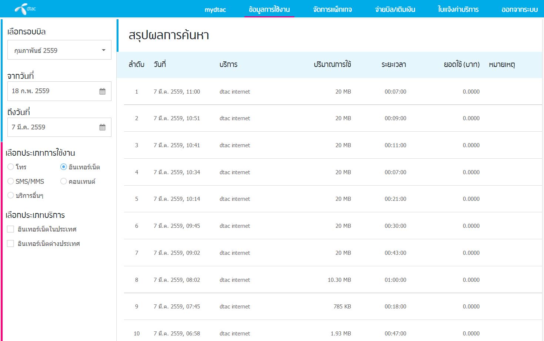Screen dimensions: 544x341
Task: Click the สรุปผลการค้นหา heading
Action: click(169, 36)
